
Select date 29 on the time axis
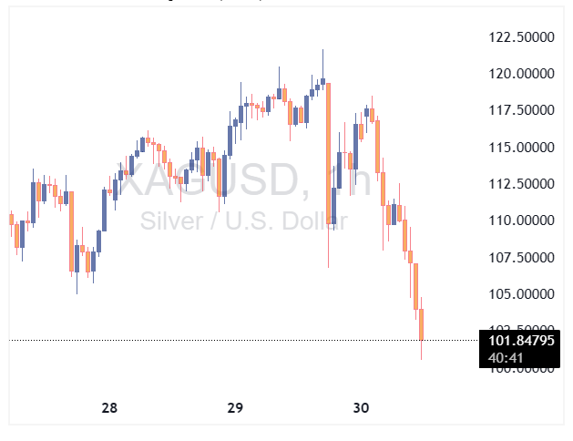(235, 409)
